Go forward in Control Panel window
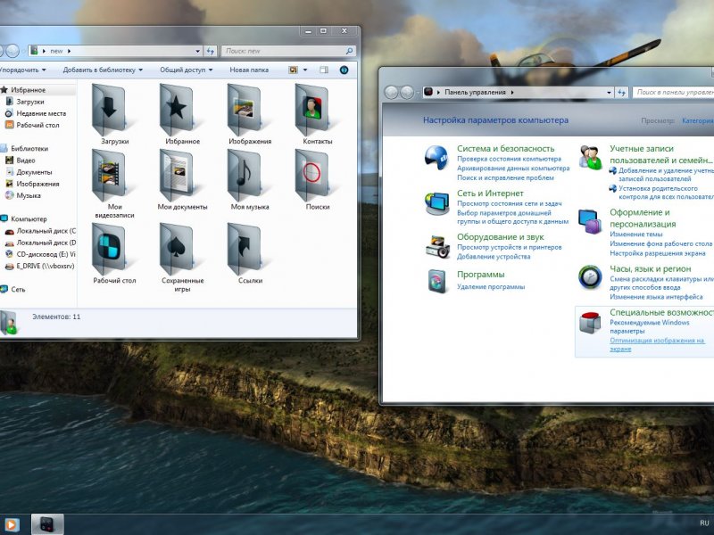This screenshot has width=714, height=535. point(407,93)
